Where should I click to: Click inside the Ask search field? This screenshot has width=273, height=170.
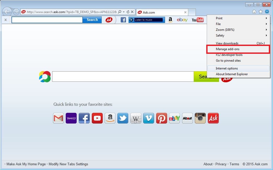click(x=123, y=76)
